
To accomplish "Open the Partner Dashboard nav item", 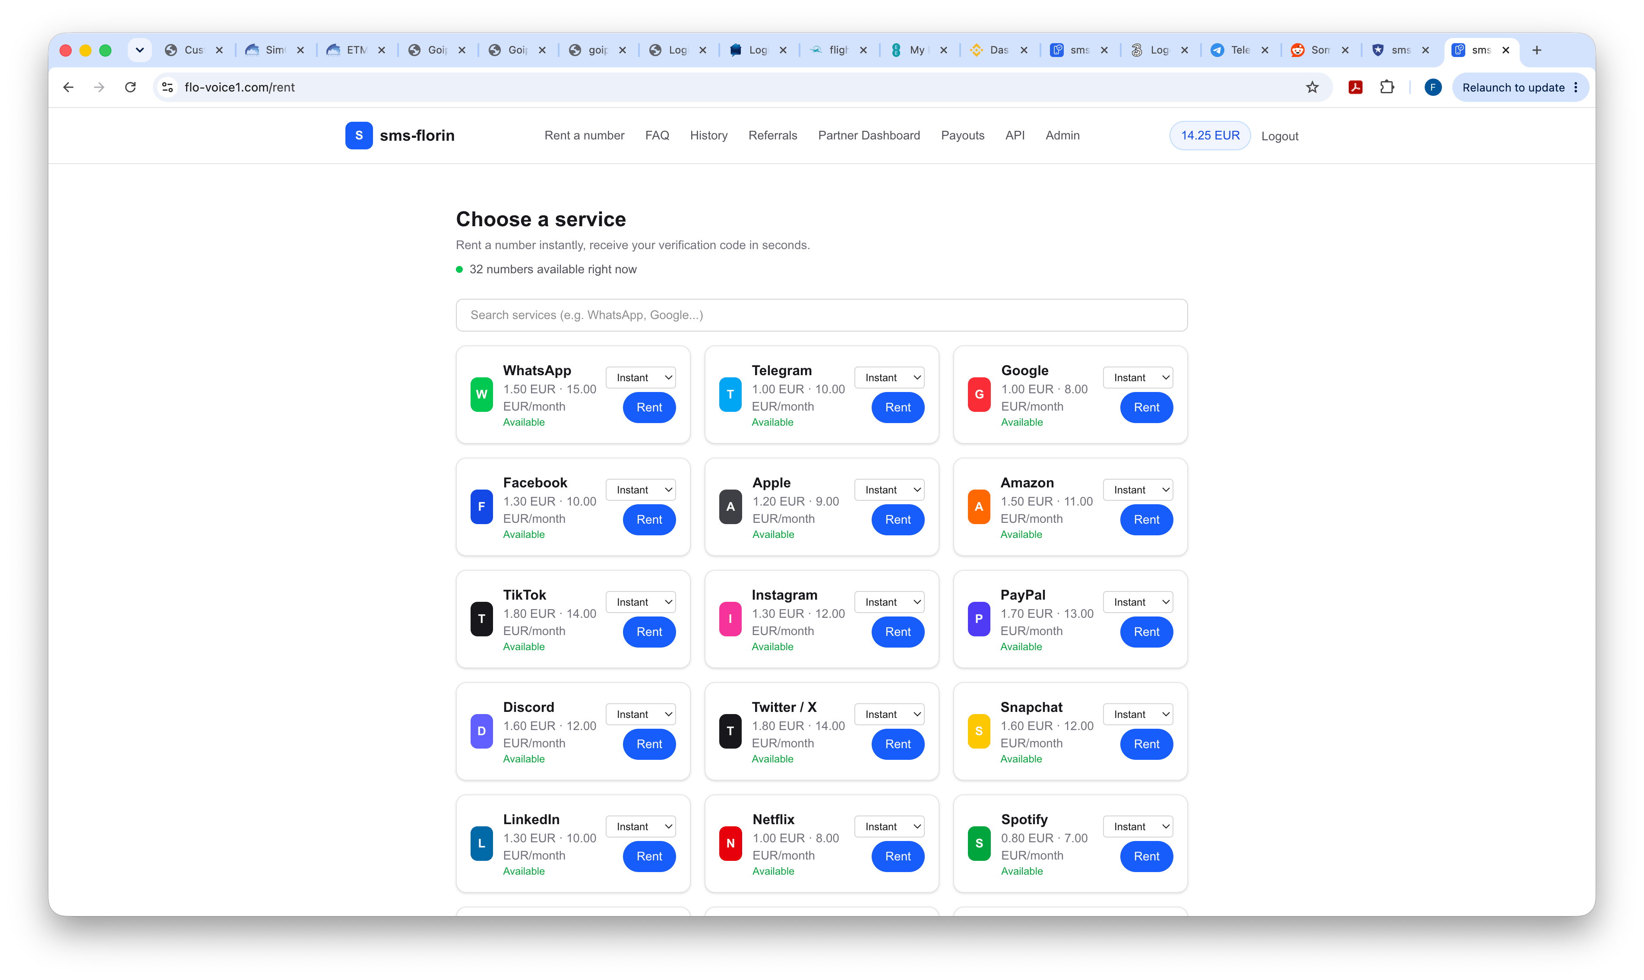I will click(x=869, y=136).
